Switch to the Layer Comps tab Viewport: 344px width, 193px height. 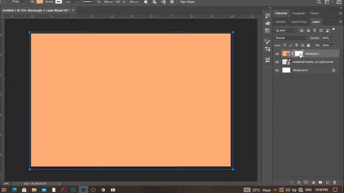pyautogui.click(x=299, y=22)
